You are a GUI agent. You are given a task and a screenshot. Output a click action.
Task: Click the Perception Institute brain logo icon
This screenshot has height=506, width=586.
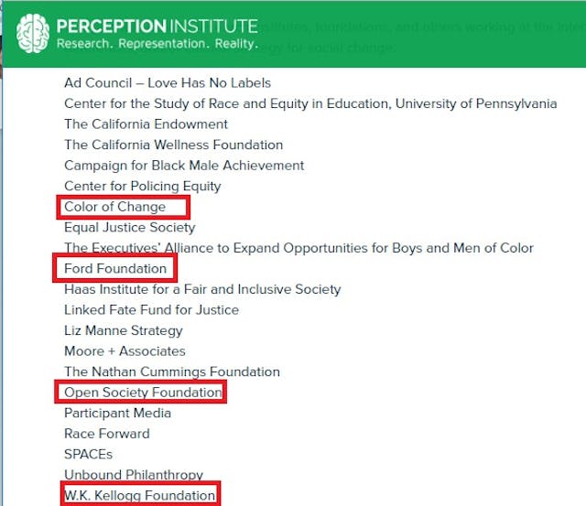[x=32, y=32]
